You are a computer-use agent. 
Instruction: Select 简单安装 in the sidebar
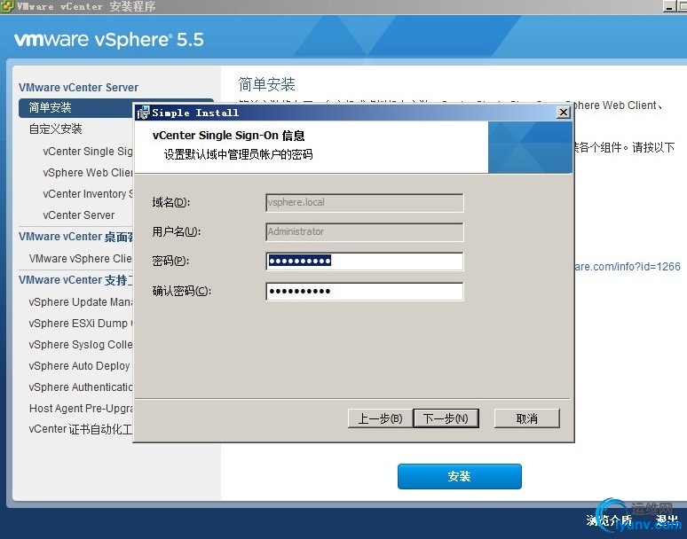75,107
